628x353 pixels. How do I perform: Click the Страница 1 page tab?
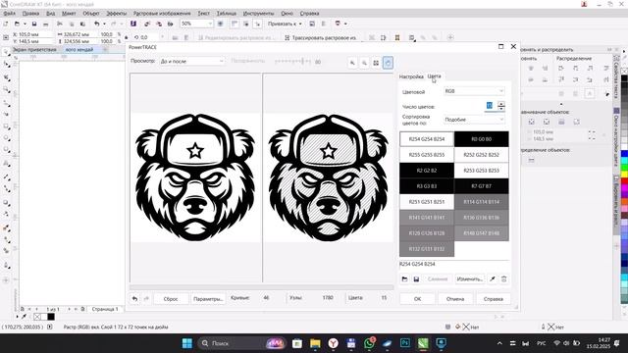[x=105, y=309]
